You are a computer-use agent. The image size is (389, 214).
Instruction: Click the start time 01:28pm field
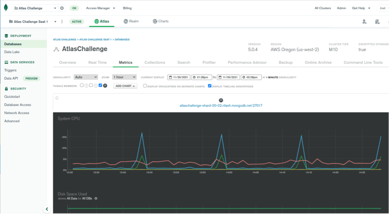202,77
